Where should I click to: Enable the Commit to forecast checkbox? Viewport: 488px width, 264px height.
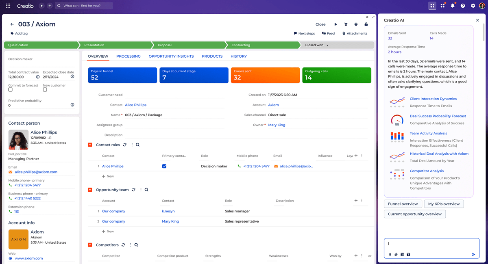tap(11, 90)
